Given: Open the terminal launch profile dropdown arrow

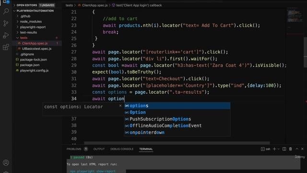Looking at the screenshot, I should click(x=278, y=149).
